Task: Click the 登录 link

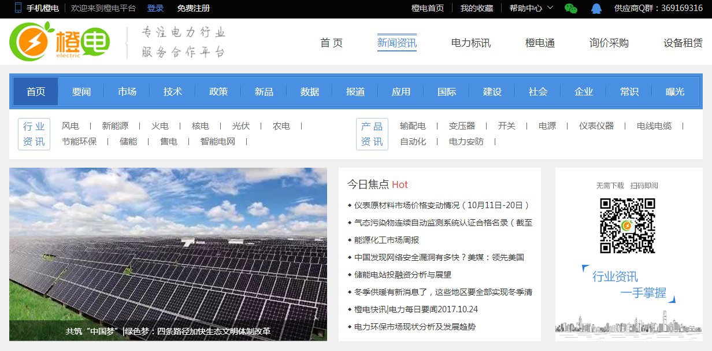Action: point(155,8)
